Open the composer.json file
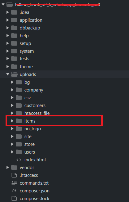 35,191
